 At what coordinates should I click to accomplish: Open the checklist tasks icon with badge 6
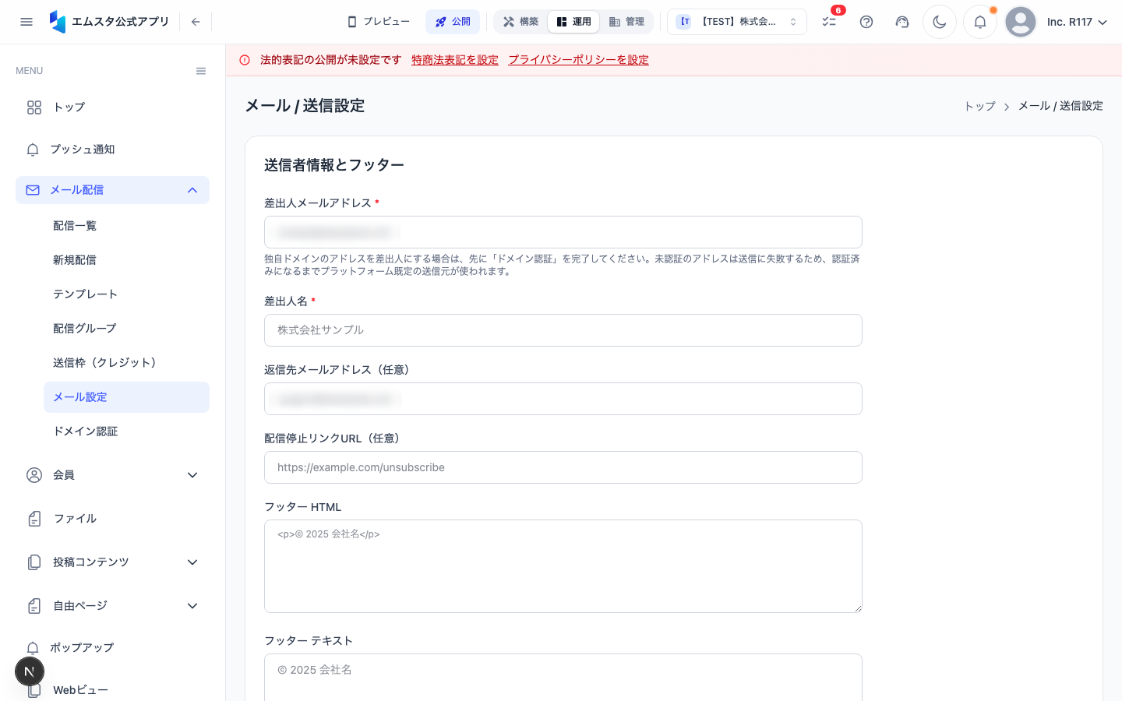(x=829, y=22)
